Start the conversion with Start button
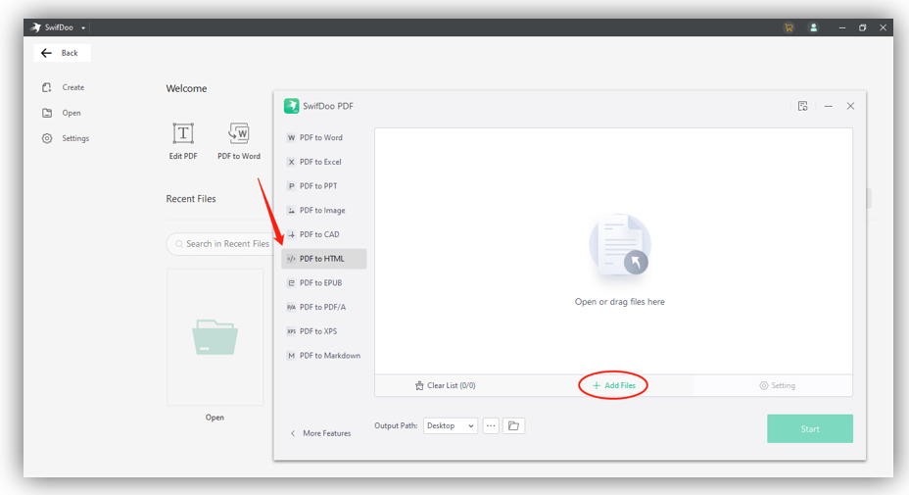 pos(810,429)
